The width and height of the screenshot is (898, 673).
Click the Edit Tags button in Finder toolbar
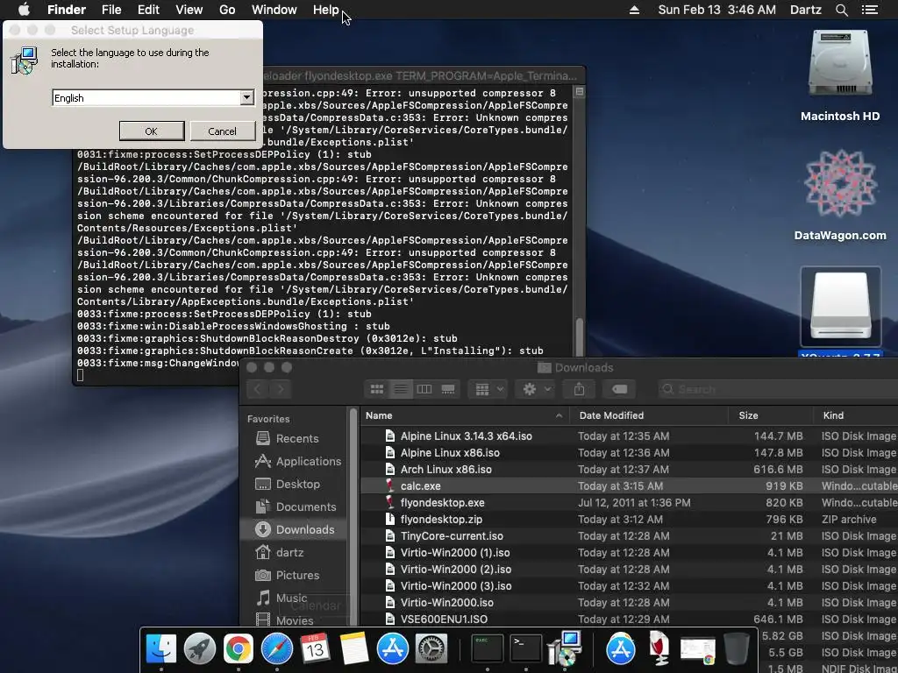tap(619, 389)
